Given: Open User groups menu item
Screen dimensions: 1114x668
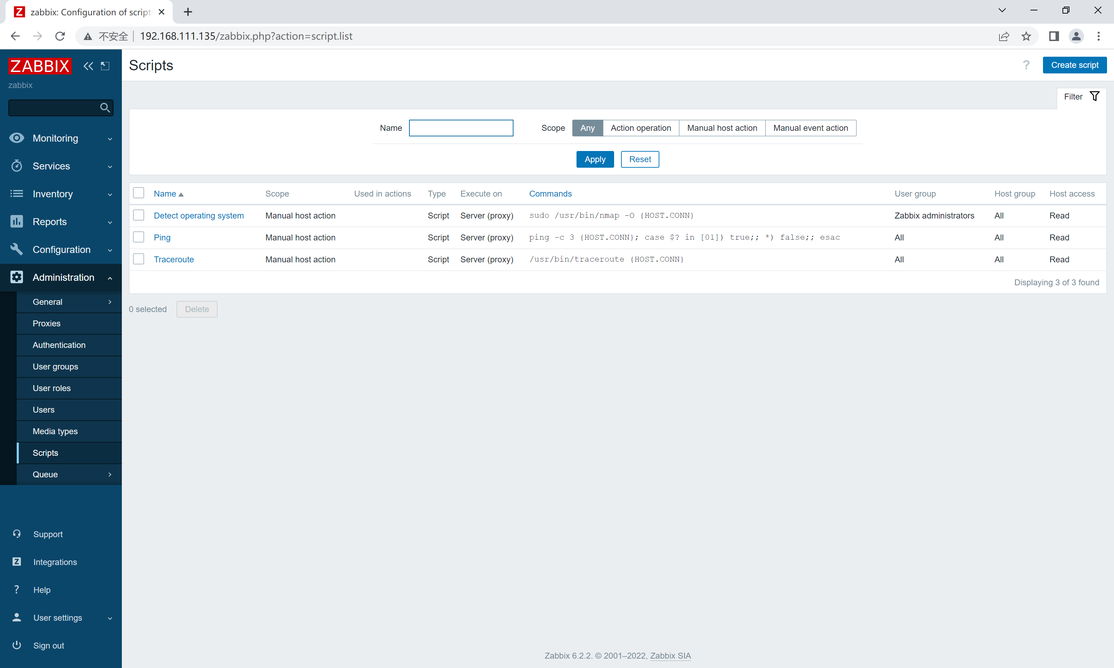Looking at the screenshot, I should click(x=69, y=367).
